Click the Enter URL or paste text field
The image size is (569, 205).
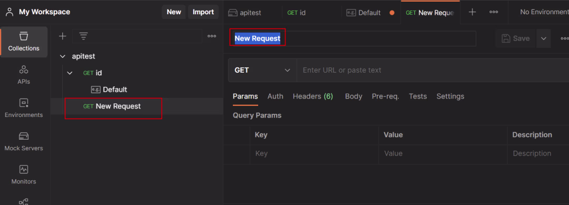[433, 70]
